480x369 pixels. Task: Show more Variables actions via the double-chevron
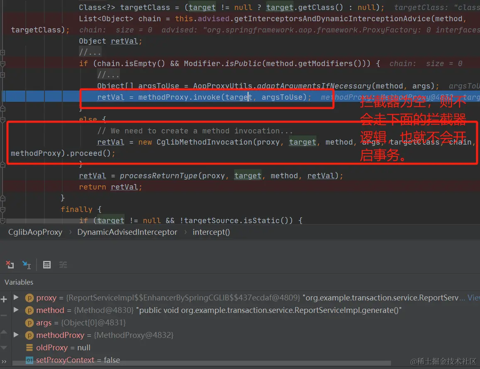[x=4, y=362]
